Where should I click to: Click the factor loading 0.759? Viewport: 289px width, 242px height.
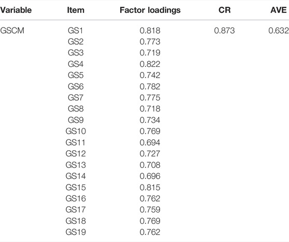150,209
